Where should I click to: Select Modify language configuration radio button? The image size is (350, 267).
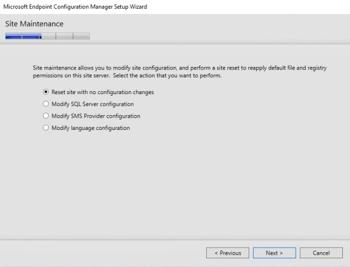[x=46, y=128]
